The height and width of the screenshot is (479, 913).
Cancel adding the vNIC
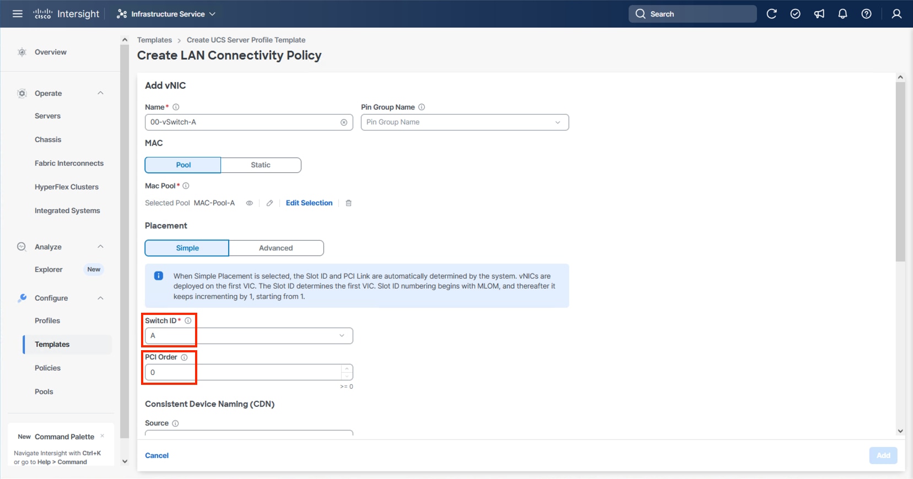pos(156,455)
